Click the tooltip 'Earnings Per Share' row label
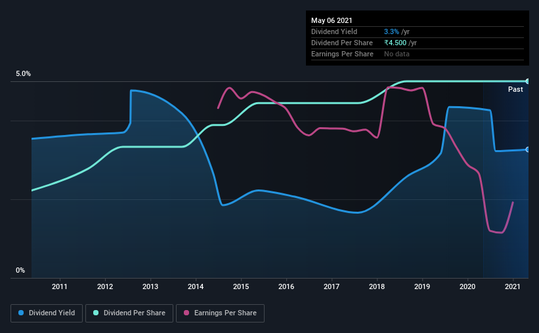Screen dimensions: 539x333 (x=342, y=54)
